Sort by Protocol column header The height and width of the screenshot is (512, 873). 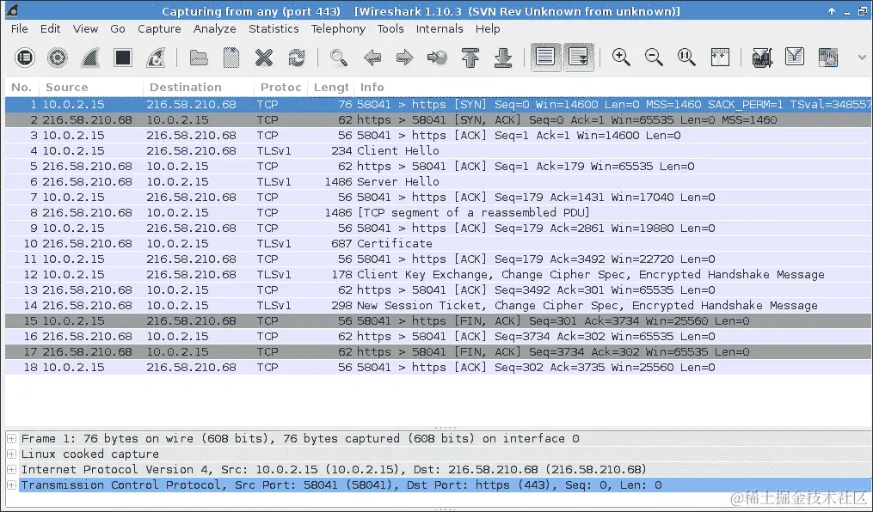tap(280, 88)
